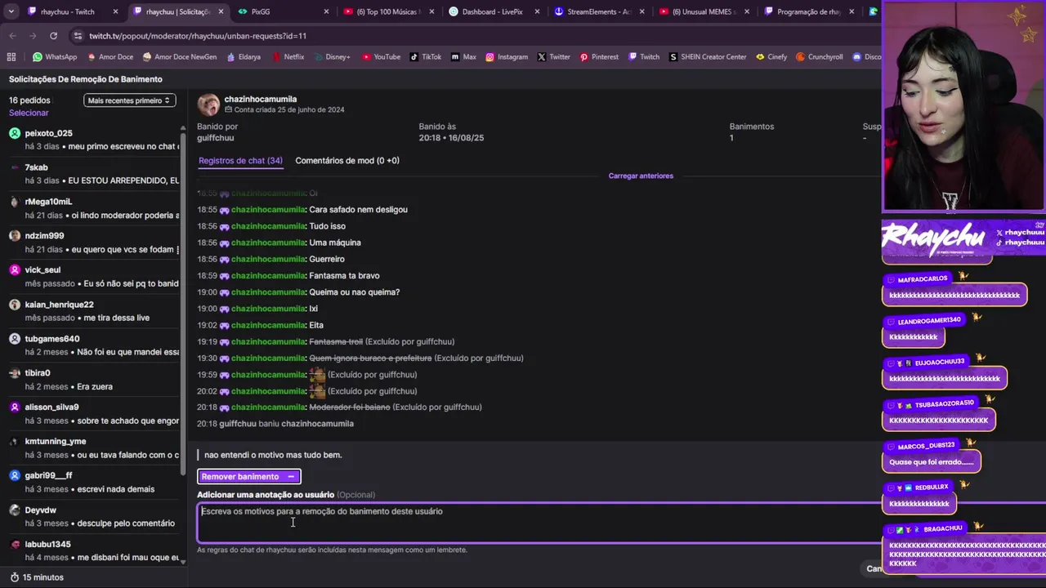Open the Twitter bookmark

(x=554, y=57)
